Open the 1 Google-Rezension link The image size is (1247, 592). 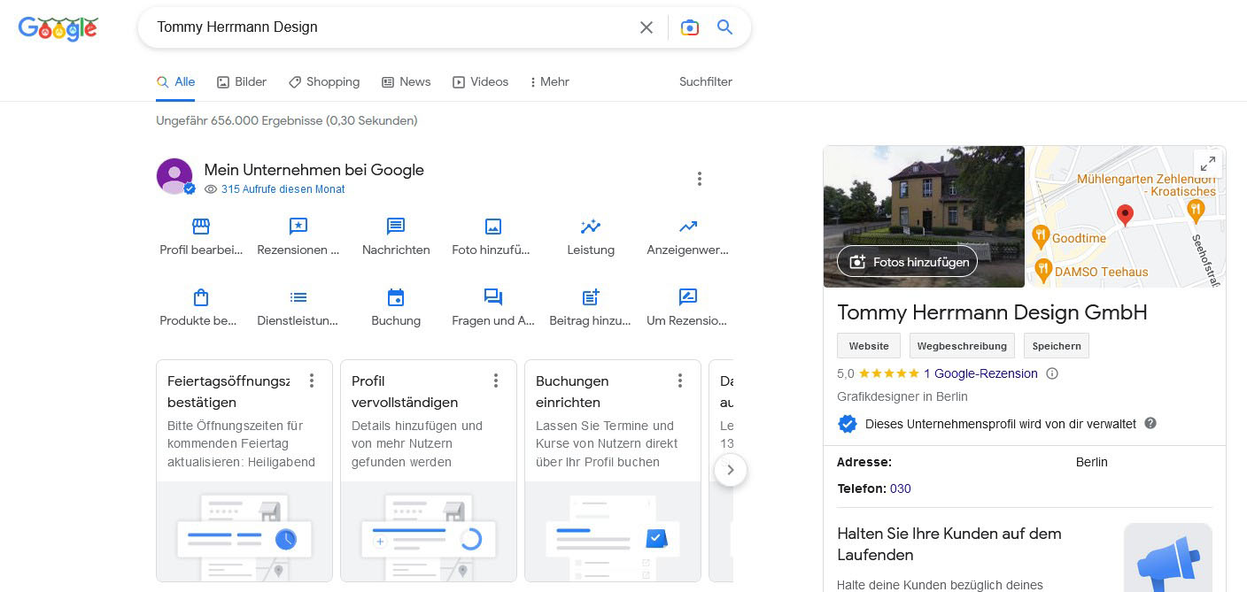(x=980, y=373)
